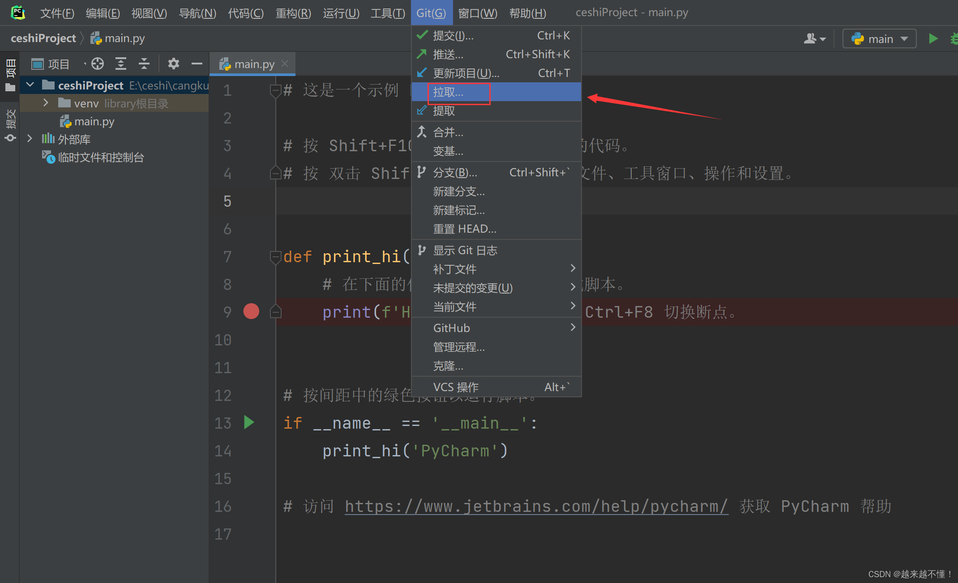The width and height of the screenshot is (958, 583).
Task: Click ceshiProject in the breadcrumb bar
Action: (43, 38)
